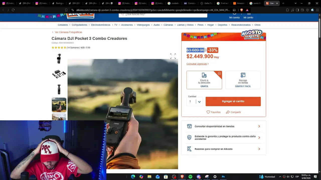Open the Copilot taskbar icon

pos(141,177)
